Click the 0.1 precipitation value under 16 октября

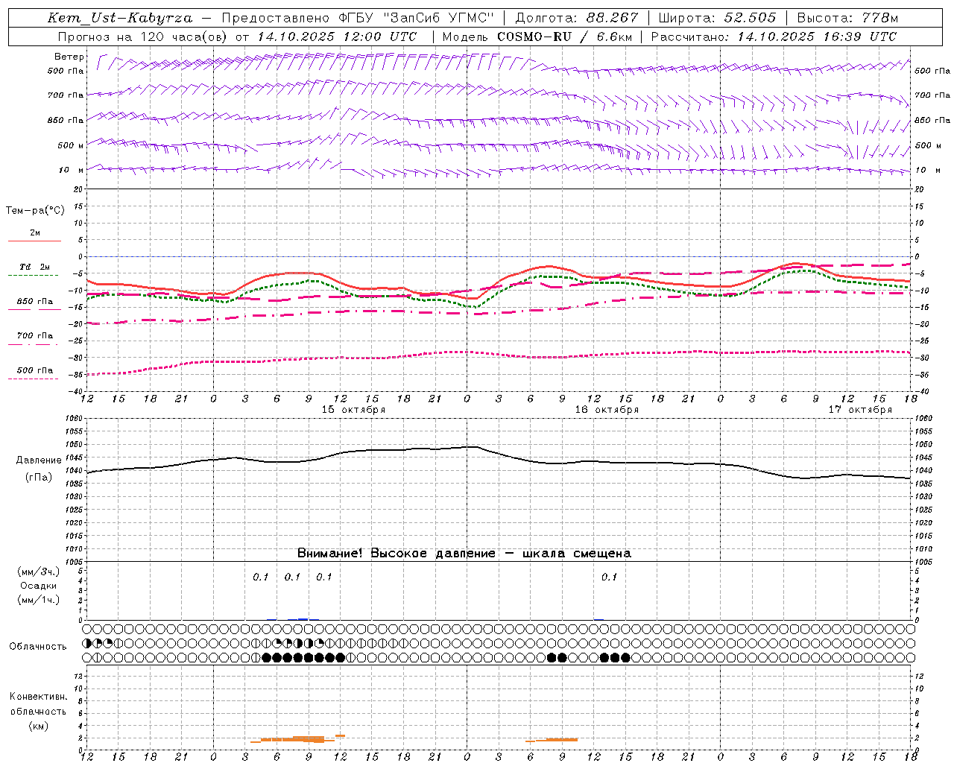click(609, 577)
